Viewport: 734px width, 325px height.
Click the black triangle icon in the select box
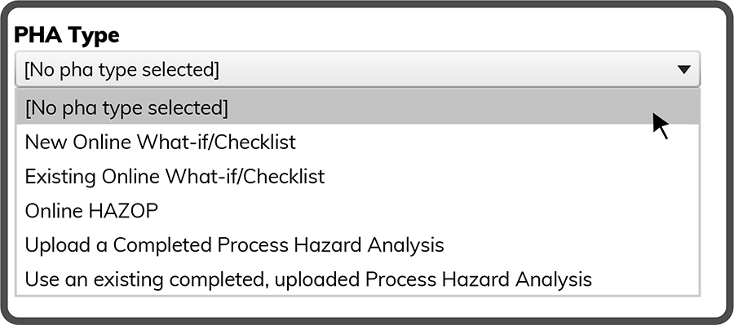pos(684,70)
